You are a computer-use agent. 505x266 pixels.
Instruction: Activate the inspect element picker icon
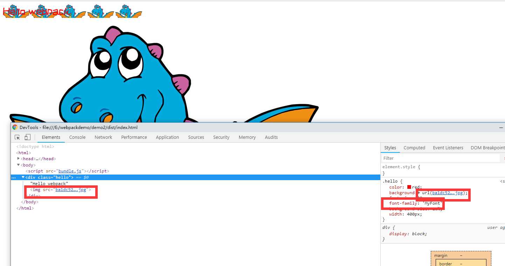(17, 137)
